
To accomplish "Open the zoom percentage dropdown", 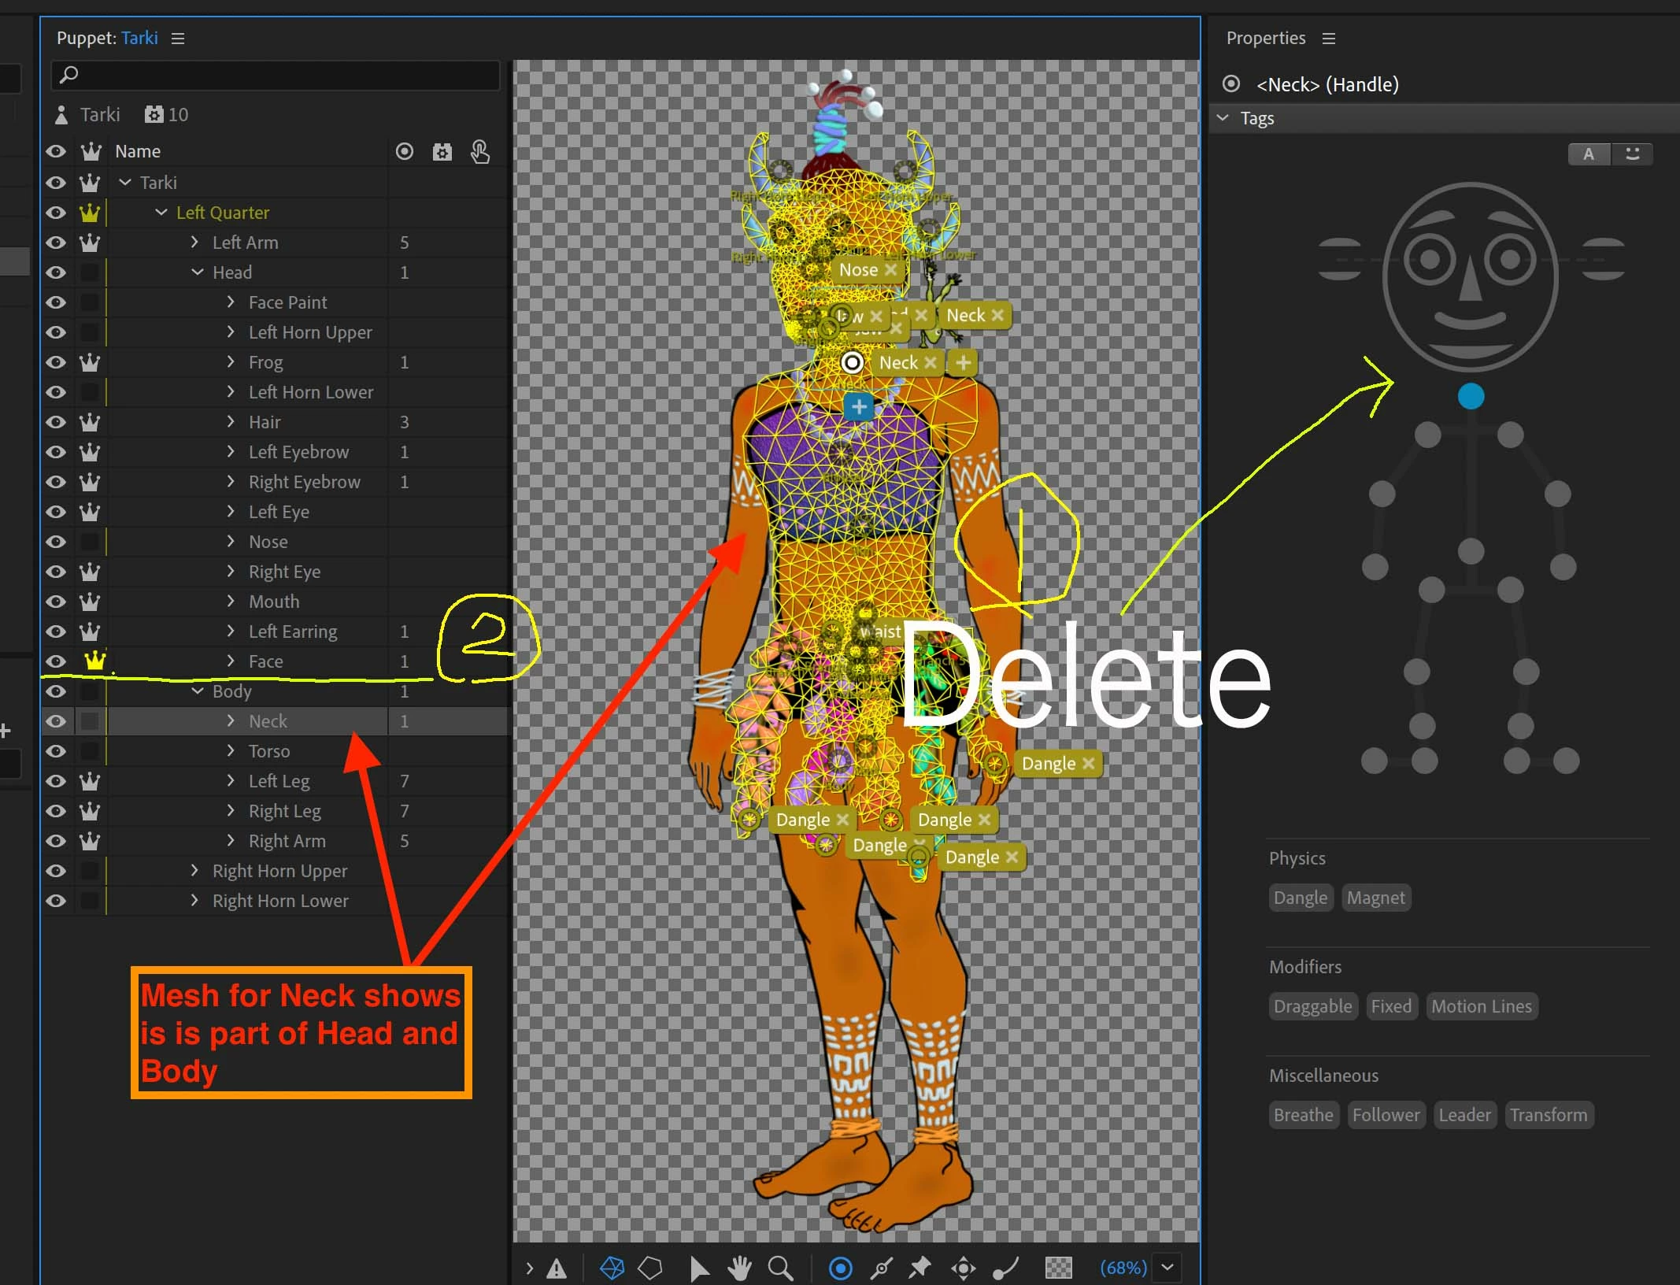I will 1167,1268.
